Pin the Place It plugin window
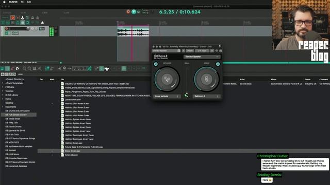This screenshot has width=330, height=185. [x=220, y=46]
